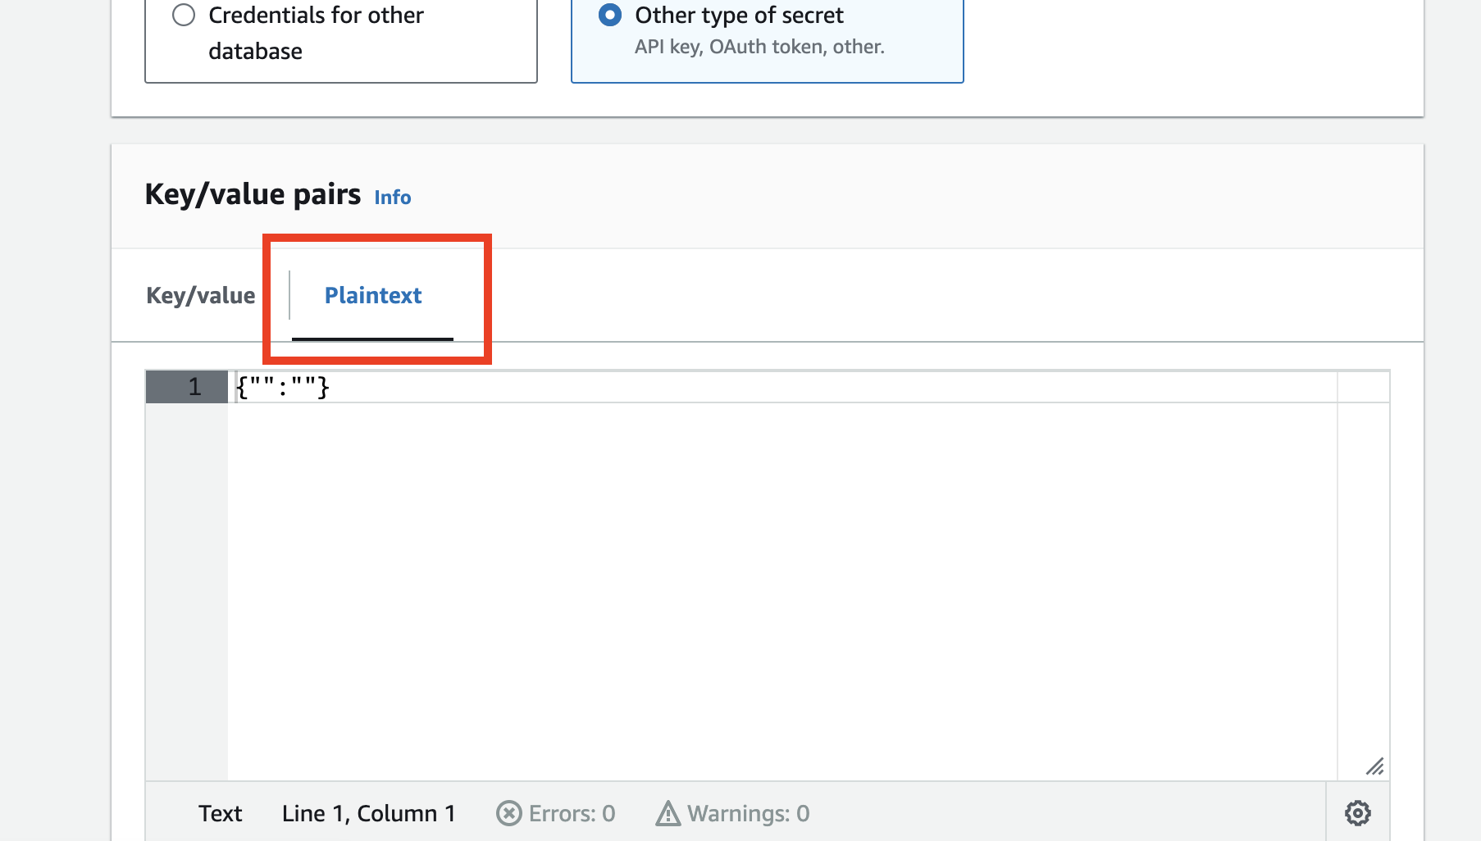Click the Warnings: 0 count text
The width and height of the screenshot is (1481, 841).
pyautogui.click(x=748, y=813)
